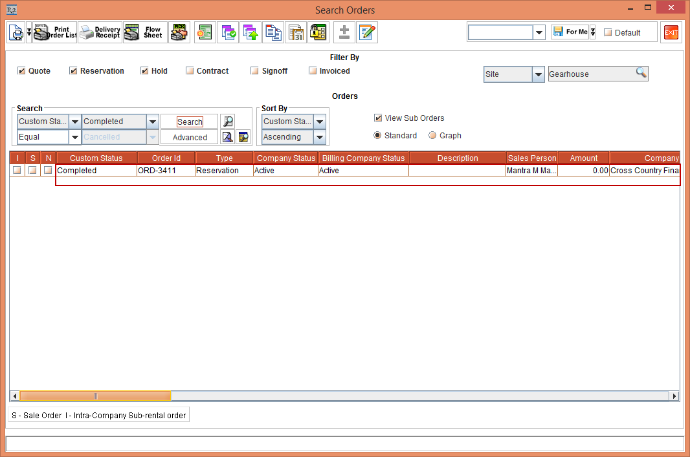Viewport: 690px width, 457px height.
Task: Select the Graph radio button
Action: click(x=432, y=136)
